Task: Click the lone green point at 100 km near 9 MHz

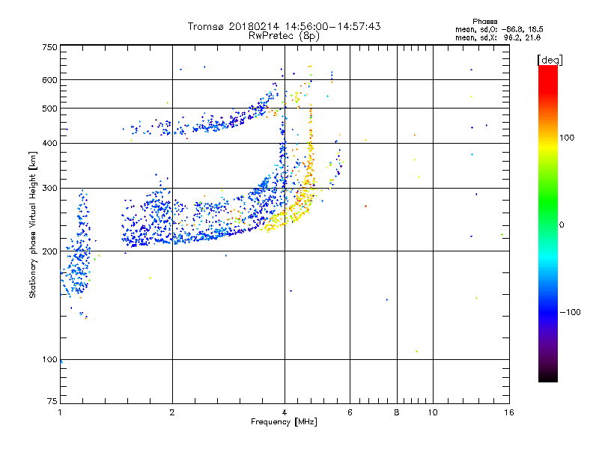Action: point(416,351)
